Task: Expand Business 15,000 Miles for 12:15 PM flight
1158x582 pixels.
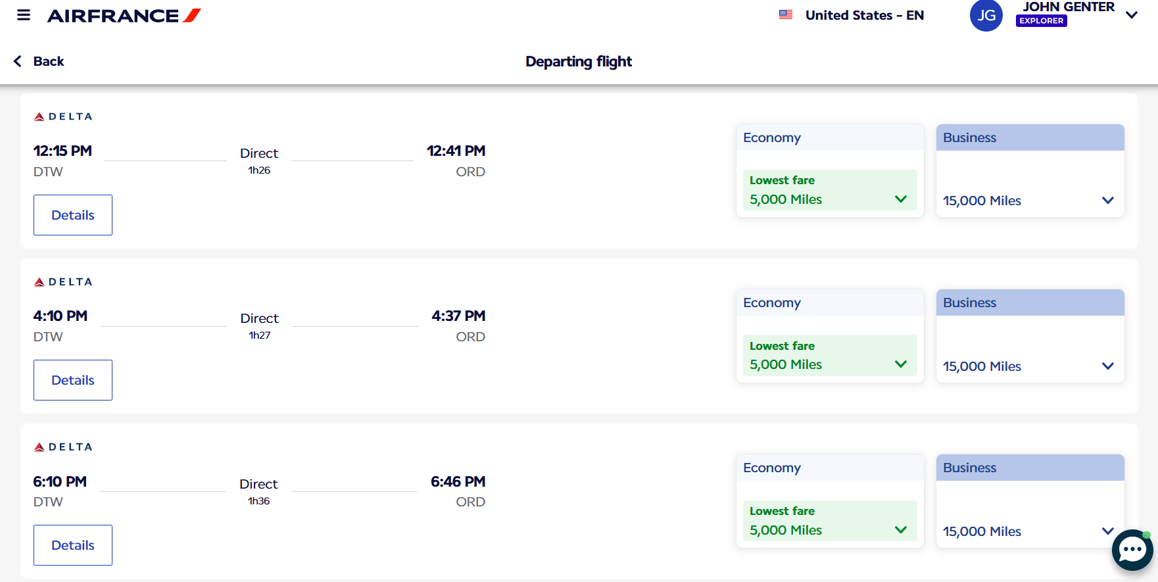Action: [x=1107, y=201]
